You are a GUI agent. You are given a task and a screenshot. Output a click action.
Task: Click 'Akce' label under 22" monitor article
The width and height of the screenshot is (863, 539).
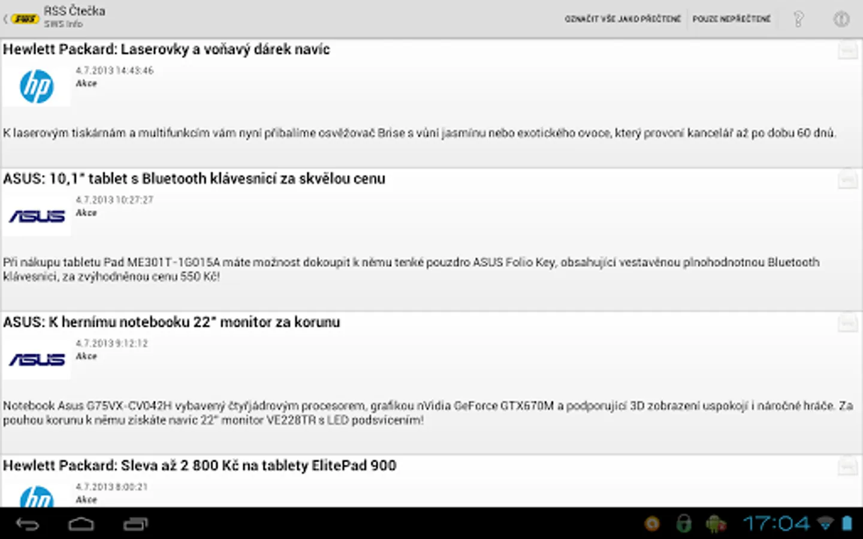click(x=86, y=356)
